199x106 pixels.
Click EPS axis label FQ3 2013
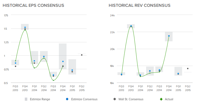pyautogui.click(x=15, y=88)
